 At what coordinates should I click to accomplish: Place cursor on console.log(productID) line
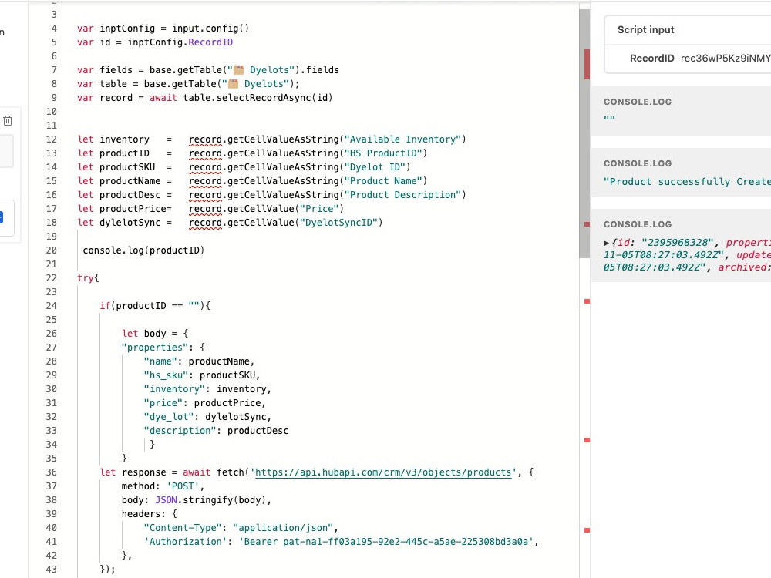pyautogui.click(x=143, y=250)
